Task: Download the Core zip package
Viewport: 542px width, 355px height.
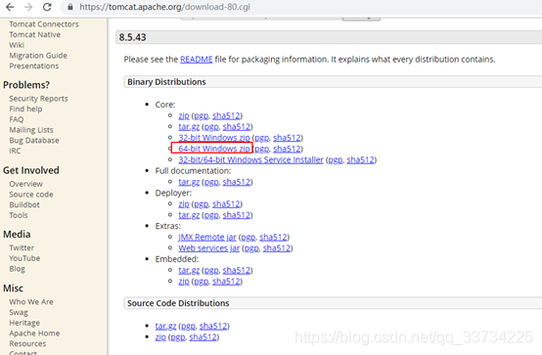Action: pyautogui.click(x=184, y=115)
